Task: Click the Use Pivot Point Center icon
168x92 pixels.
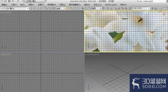Action: [104, 8]
